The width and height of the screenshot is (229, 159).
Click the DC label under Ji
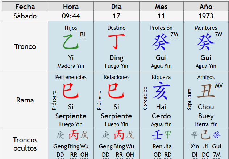(x=205, y=155)
